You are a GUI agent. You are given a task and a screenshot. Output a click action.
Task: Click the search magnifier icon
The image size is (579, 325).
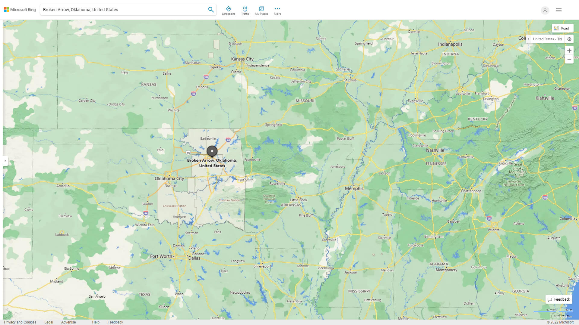[211, 9]
